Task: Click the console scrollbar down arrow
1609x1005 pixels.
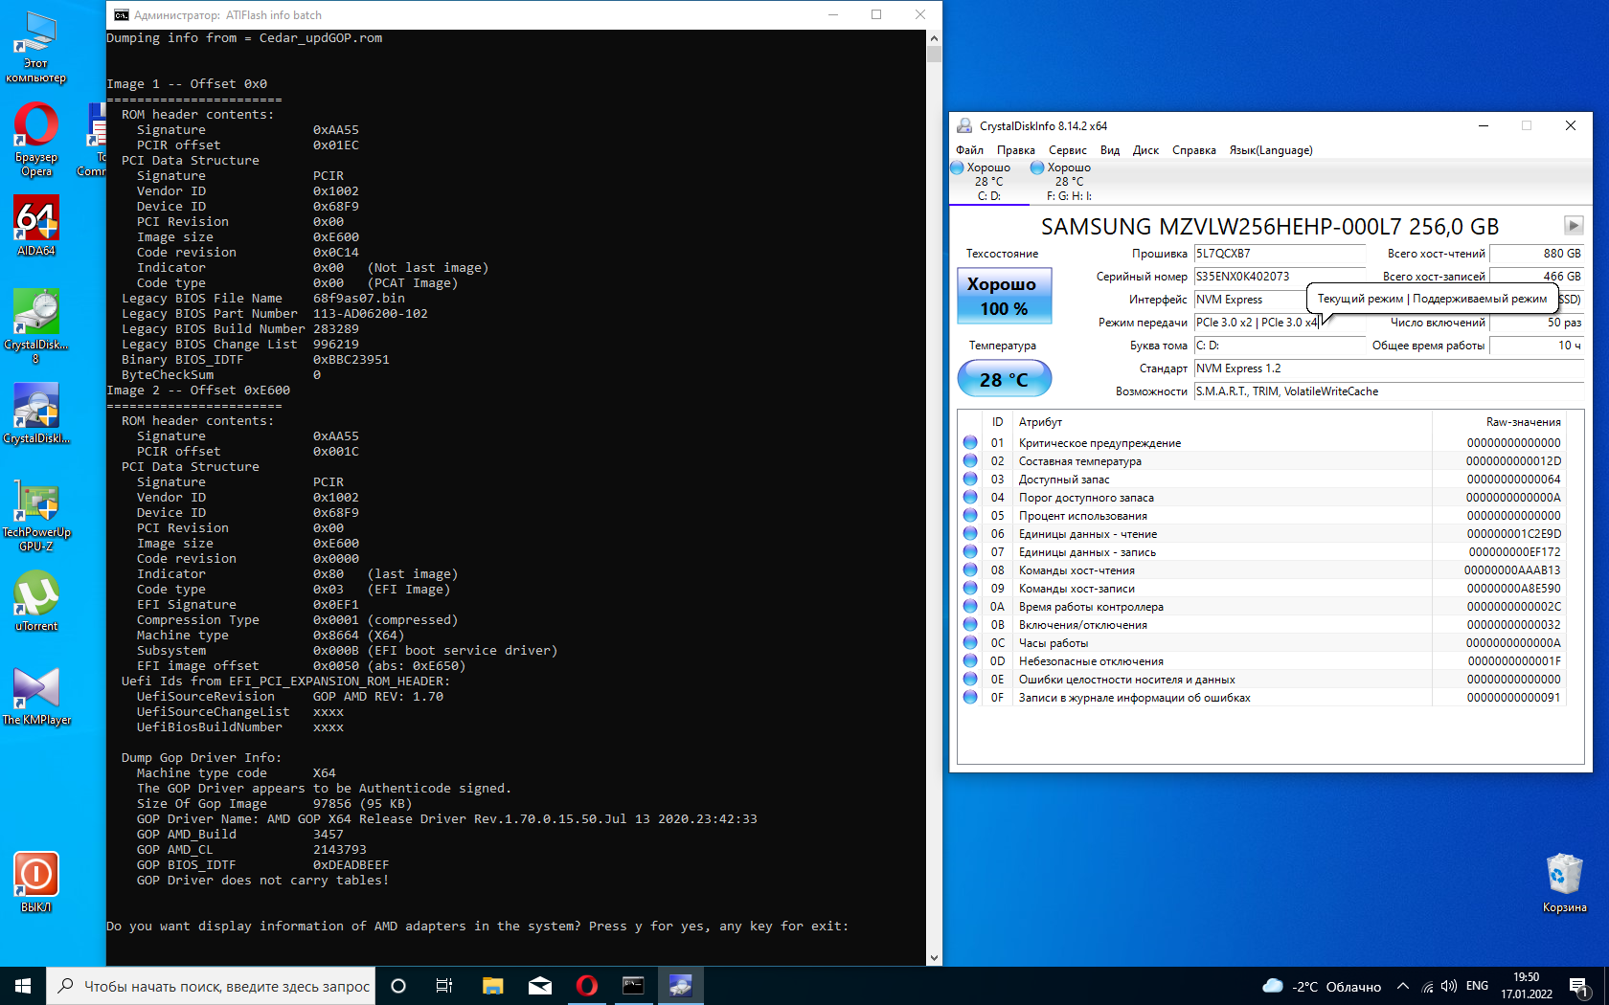Action: 934,958
